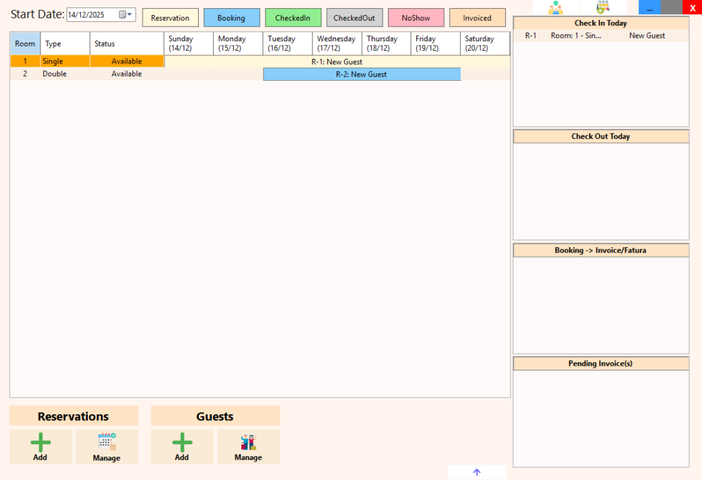Select the Booking filter tab
The height and width of the screenshot is (480, 702).
tap(232, 18)
